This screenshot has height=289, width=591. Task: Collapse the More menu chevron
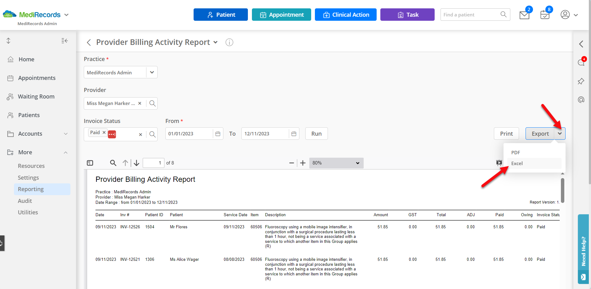(x=66, y=152)
